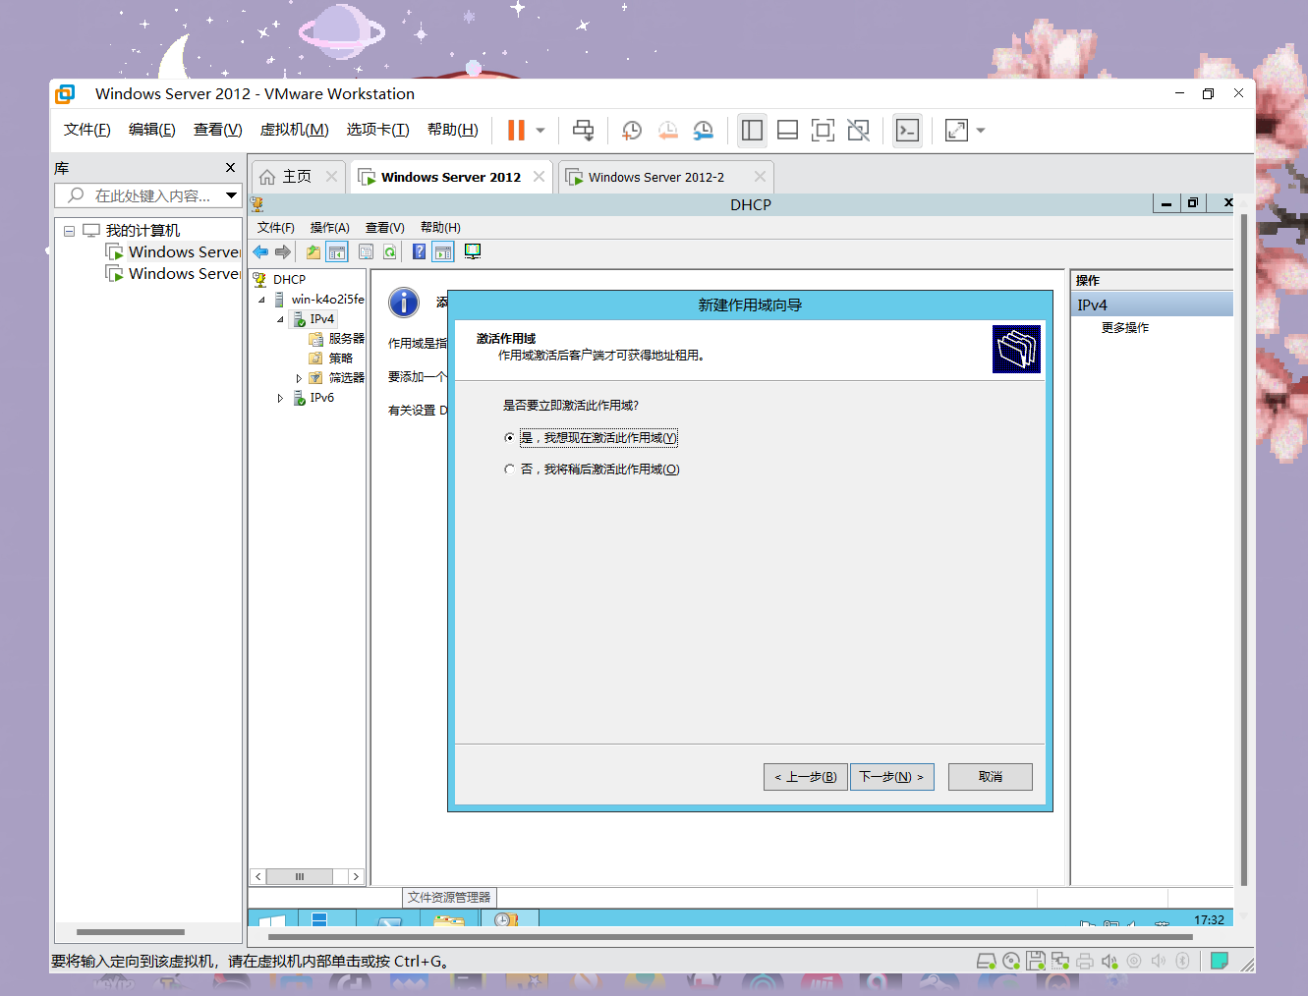Open VMware 选项卡(T) menu
Viewport: 1308px width, 996px height.
point(378,130)
